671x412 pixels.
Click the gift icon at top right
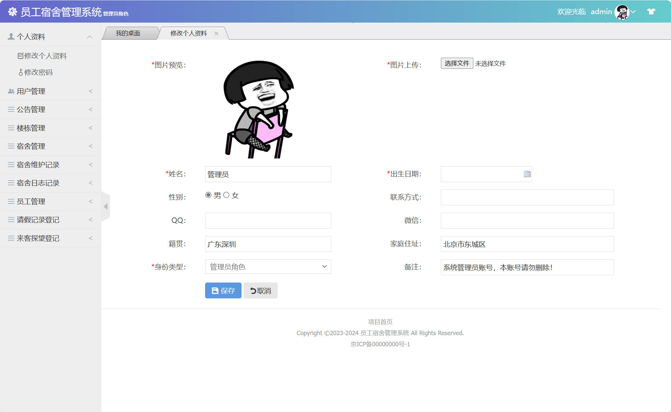(x=650, y=11)
